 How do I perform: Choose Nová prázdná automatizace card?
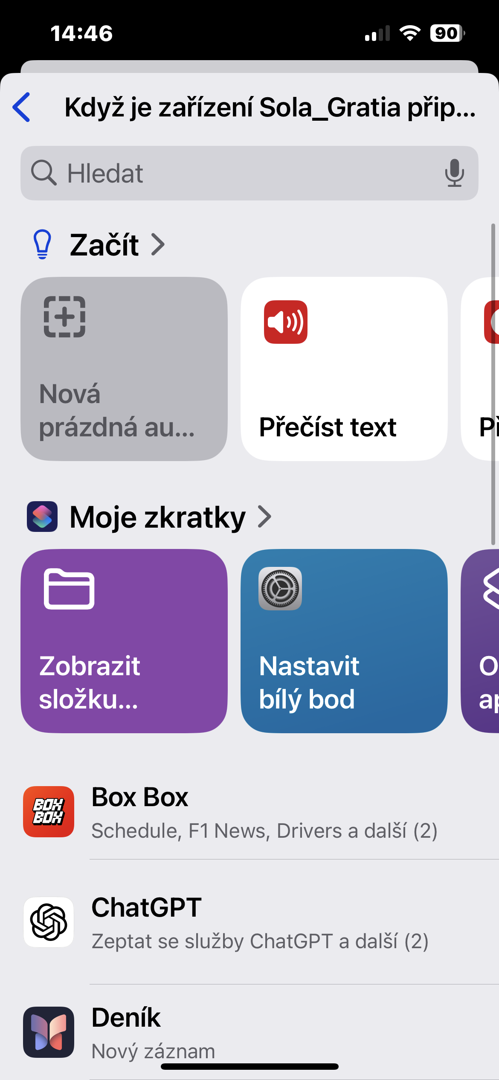point(124,369)
